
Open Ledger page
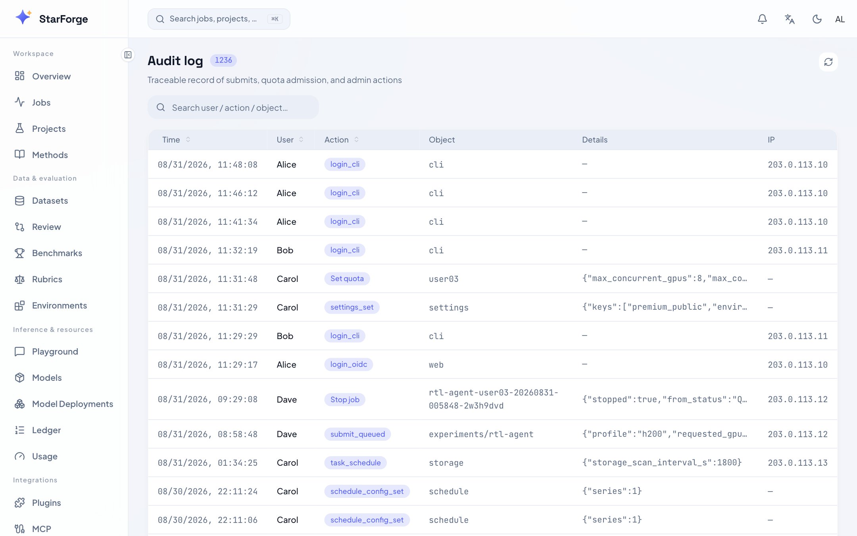[64, 430]
